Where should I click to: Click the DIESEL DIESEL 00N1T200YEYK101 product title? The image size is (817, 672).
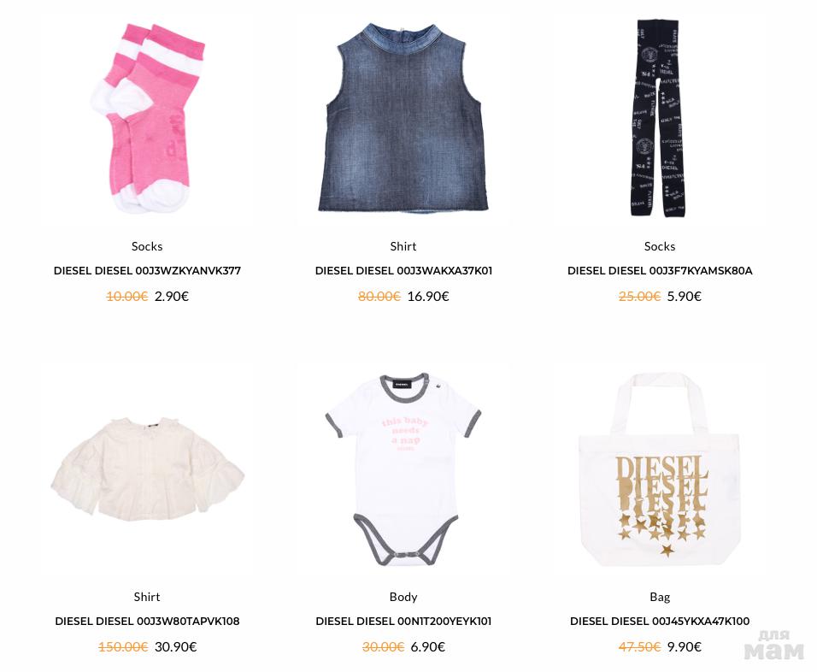point(403,621)
